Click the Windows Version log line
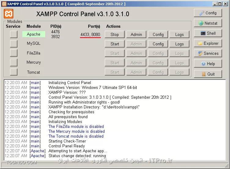This screenshot has width=230, height=169. tap(93, 87)
